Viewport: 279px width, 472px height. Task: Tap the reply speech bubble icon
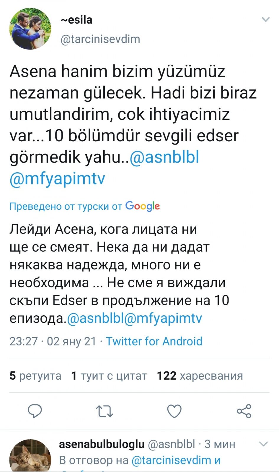pyautogui.click(x=35, y=411)
